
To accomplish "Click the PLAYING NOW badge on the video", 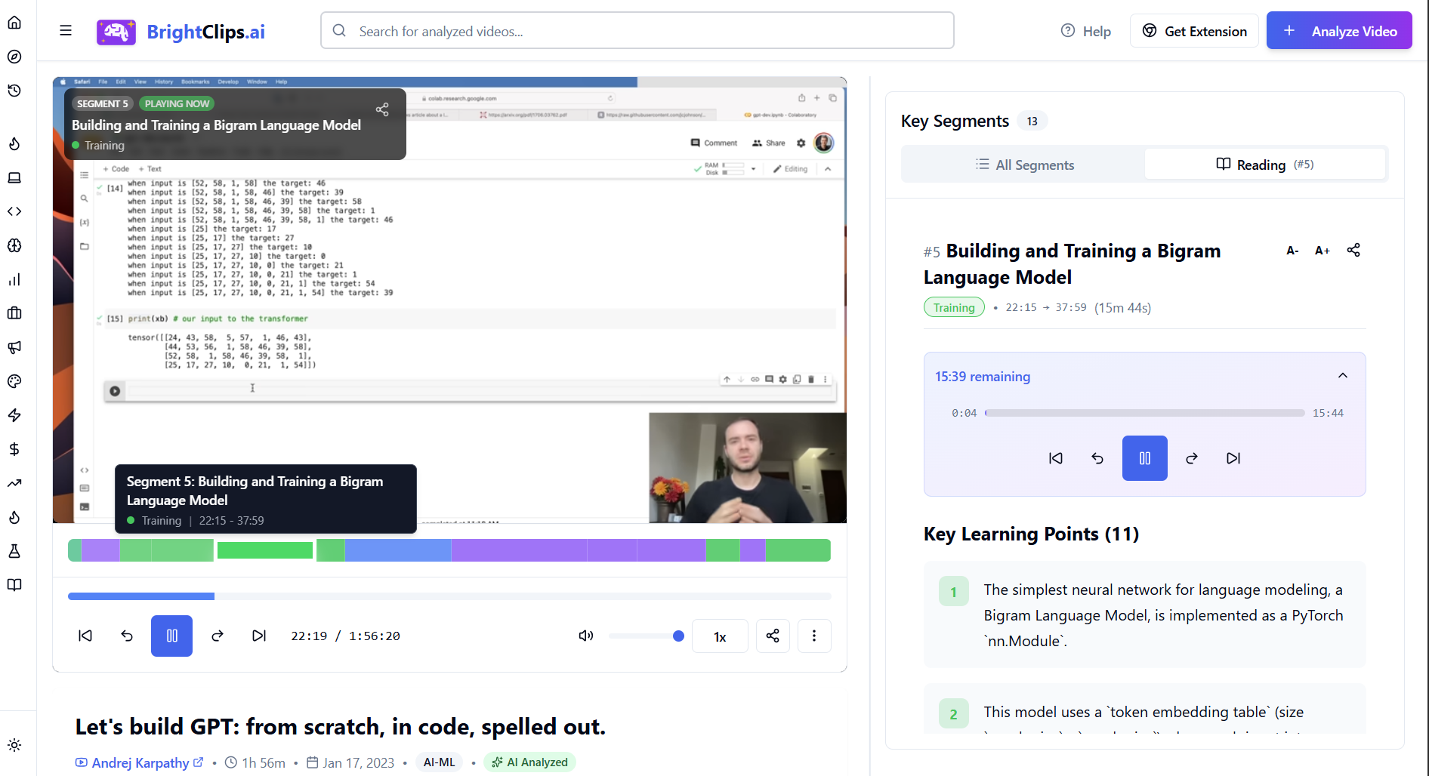I will pyautogui.click(x=177, y=103).
